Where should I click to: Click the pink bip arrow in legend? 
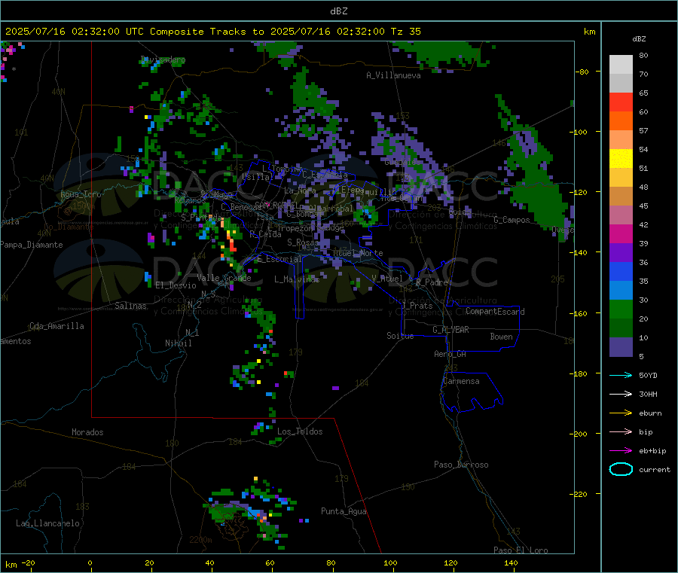coord(621,431)
